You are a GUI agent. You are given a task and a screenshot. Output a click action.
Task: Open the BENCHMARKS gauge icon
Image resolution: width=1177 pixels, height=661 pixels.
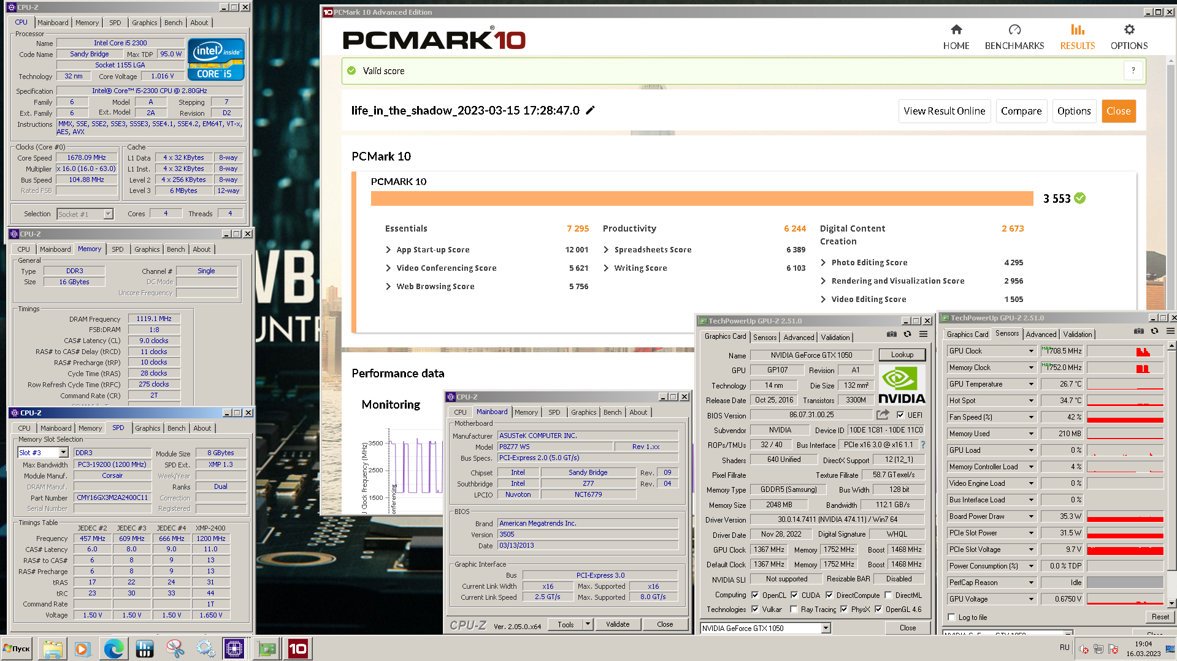[x=1014, y=29]
